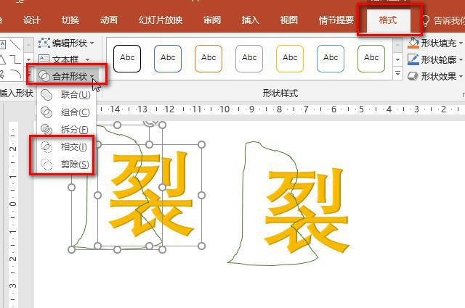This screenshot has width=465, height=308.
Task: Open the Slide Show (幻灯片放映) tab
Action: [161, 20]
